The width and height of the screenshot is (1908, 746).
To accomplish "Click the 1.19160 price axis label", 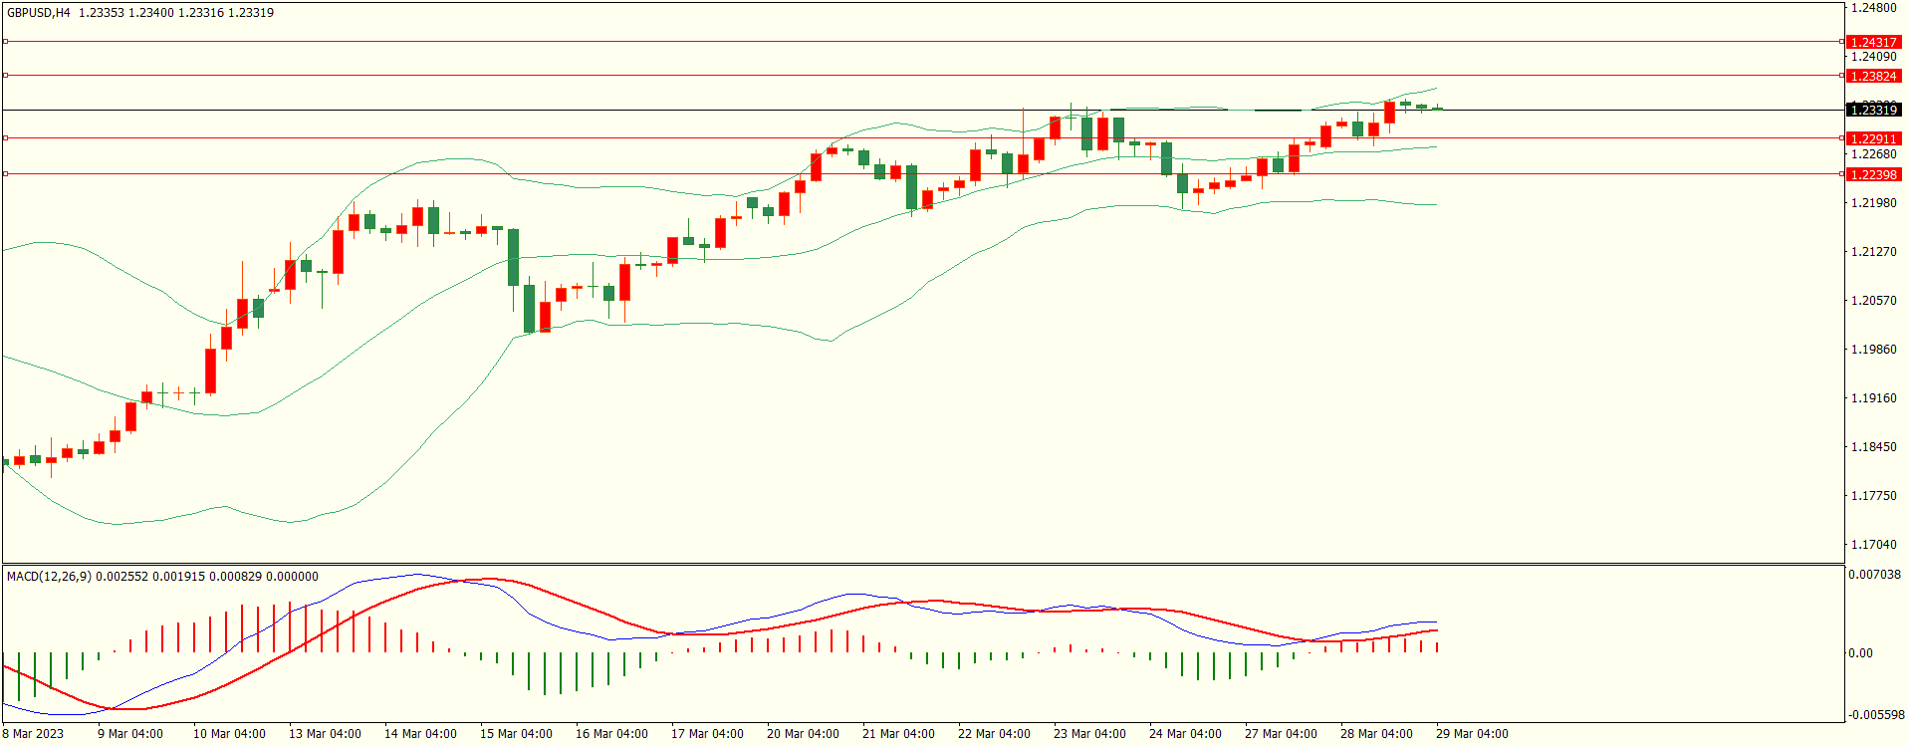I will click(x=1873, y=398).
